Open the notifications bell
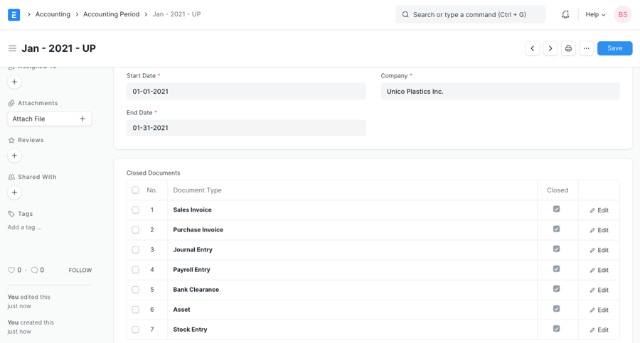This screenshot has height=343, width=640. click(565, 14)
